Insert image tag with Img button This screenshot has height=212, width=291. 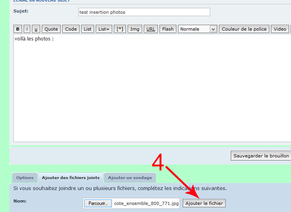(135, 29)
